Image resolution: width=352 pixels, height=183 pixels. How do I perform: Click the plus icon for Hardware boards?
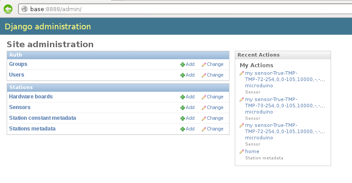(183, 97)
